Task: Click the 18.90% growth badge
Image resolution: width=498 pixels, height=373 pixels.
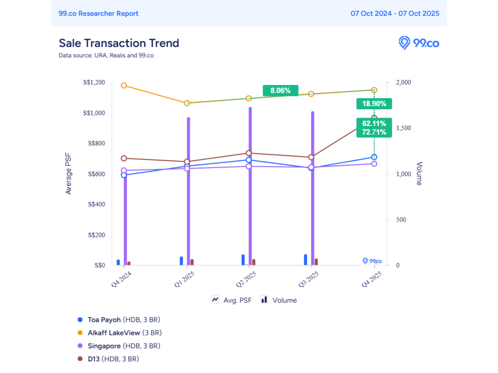Action: pos(374,104)
